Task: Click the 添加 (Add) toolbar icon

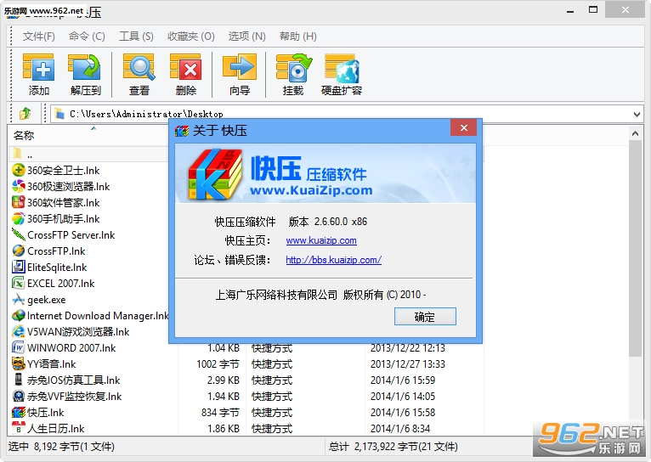Action: [38, 67]
